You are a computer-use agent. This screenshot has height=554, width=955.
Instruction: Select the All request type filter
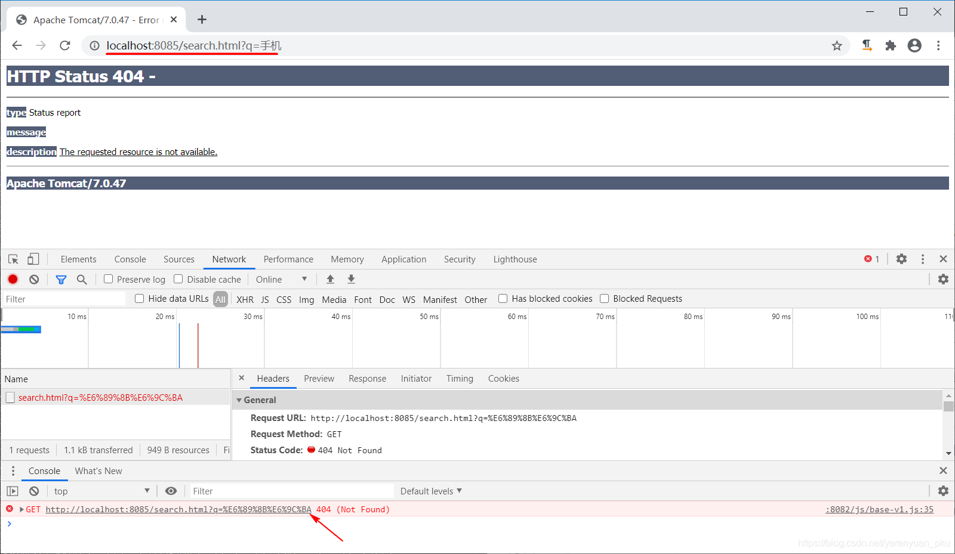221,299
